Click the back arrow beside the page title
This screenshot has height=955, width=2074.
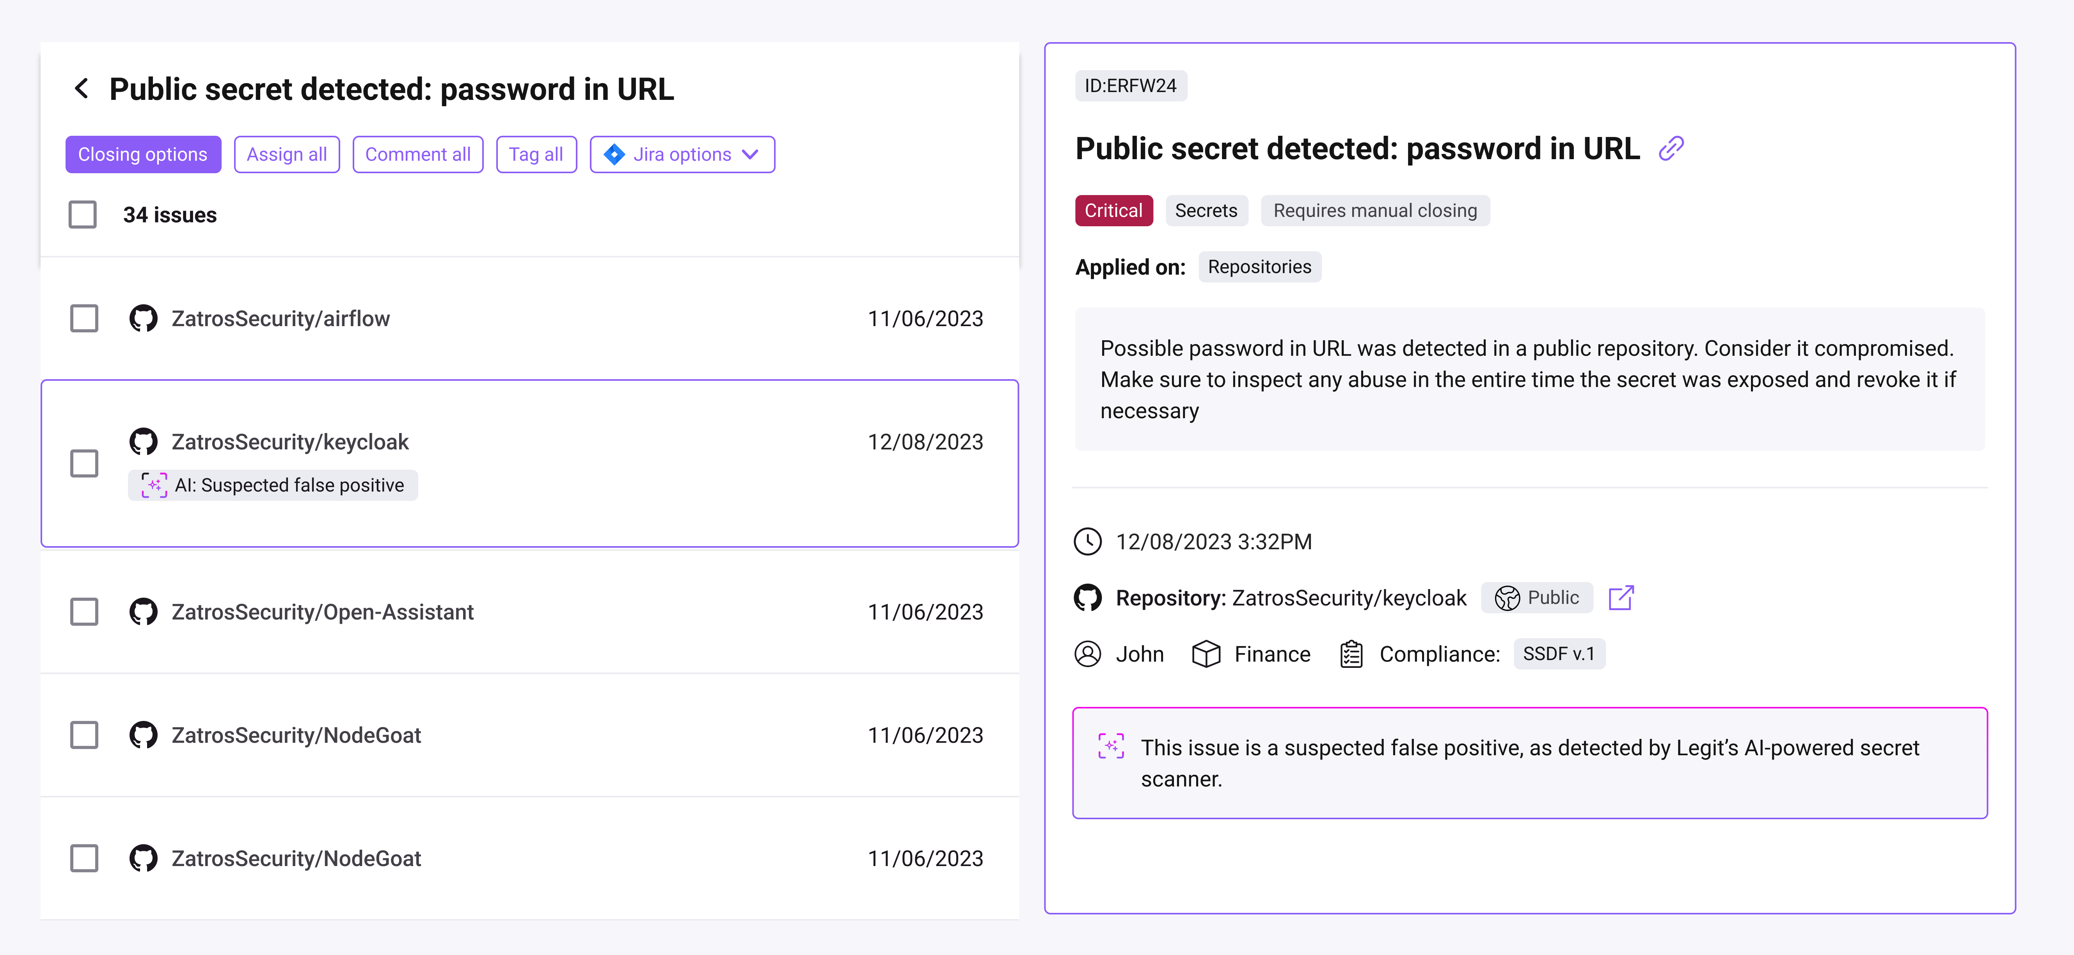tap(82, 89)
